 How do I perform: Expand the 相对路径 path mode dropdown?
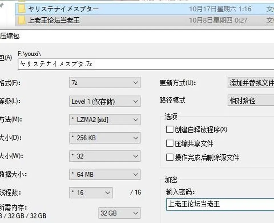251,101
